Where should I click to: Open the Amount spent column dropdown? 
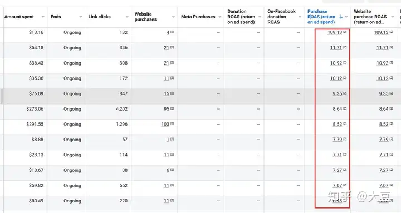click(43, 17)
